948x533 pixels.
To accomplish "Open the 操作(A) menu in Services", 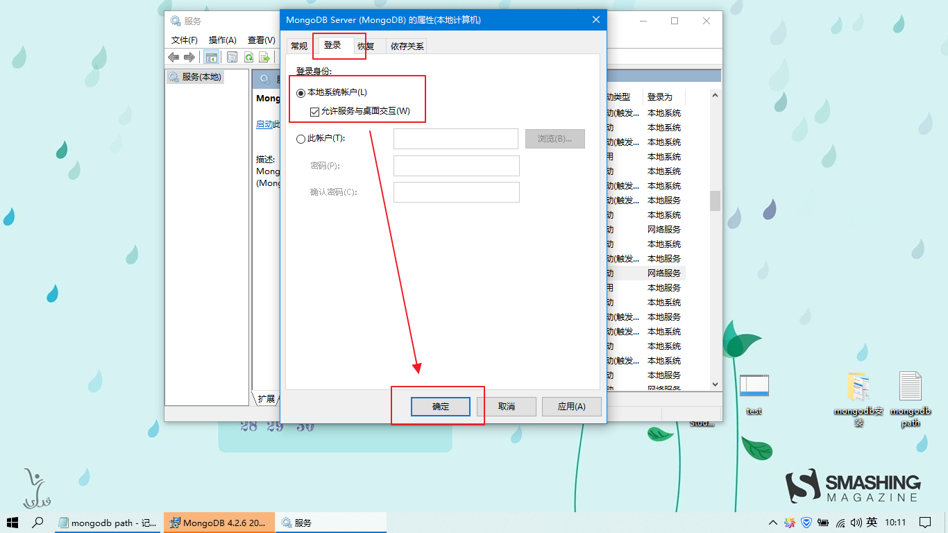I will tap(223, 40).
